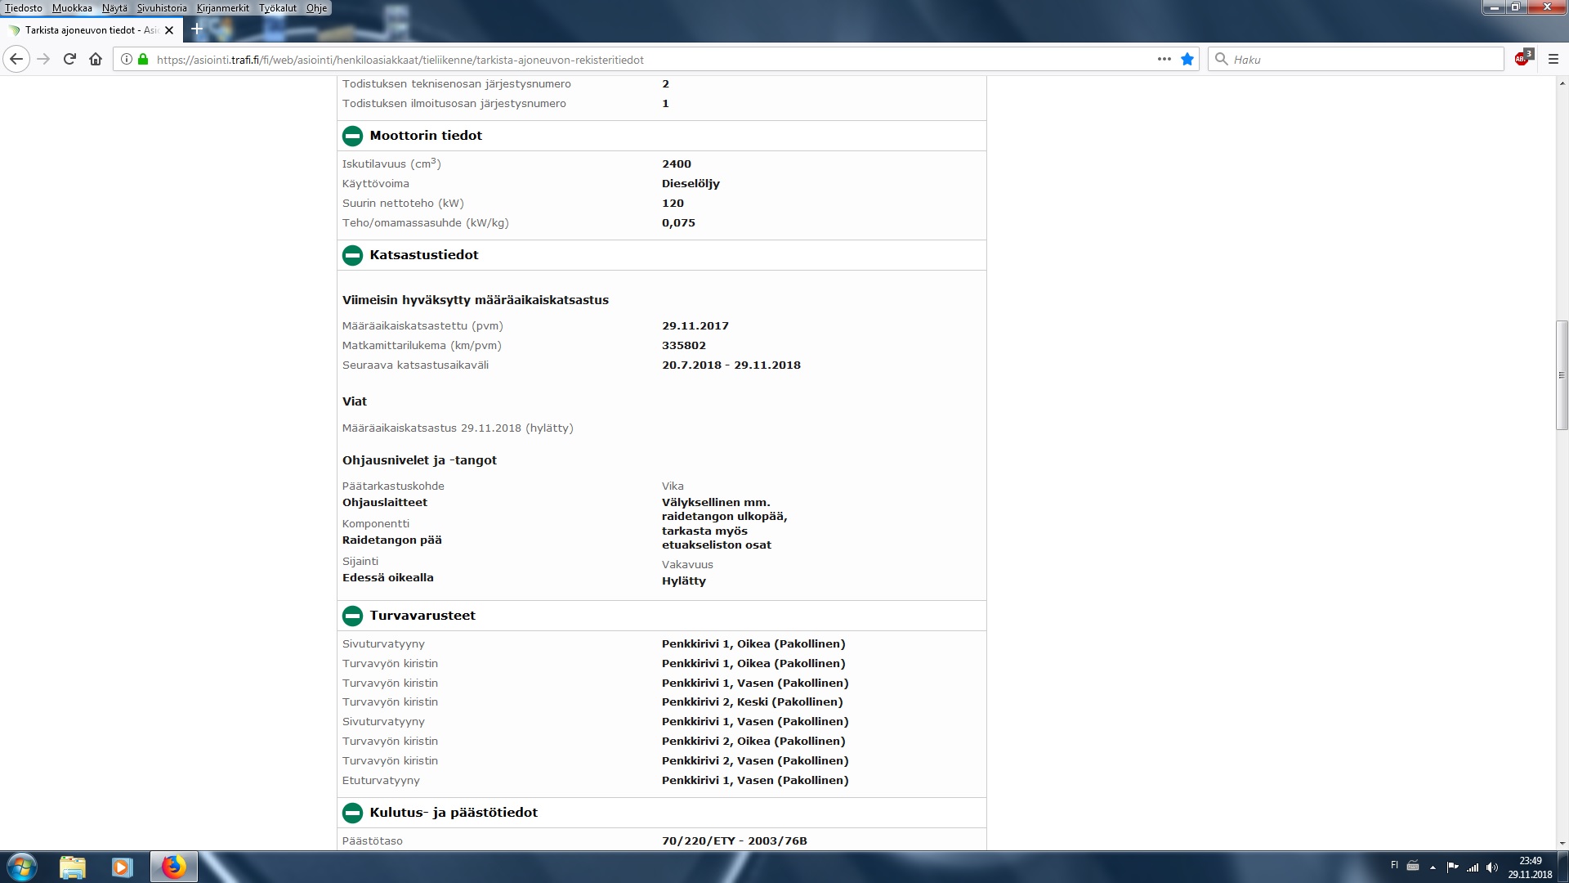Viewport: 1569px width, 883px height.
Task: Open the Työkalut menu
Action: (278, 8)
